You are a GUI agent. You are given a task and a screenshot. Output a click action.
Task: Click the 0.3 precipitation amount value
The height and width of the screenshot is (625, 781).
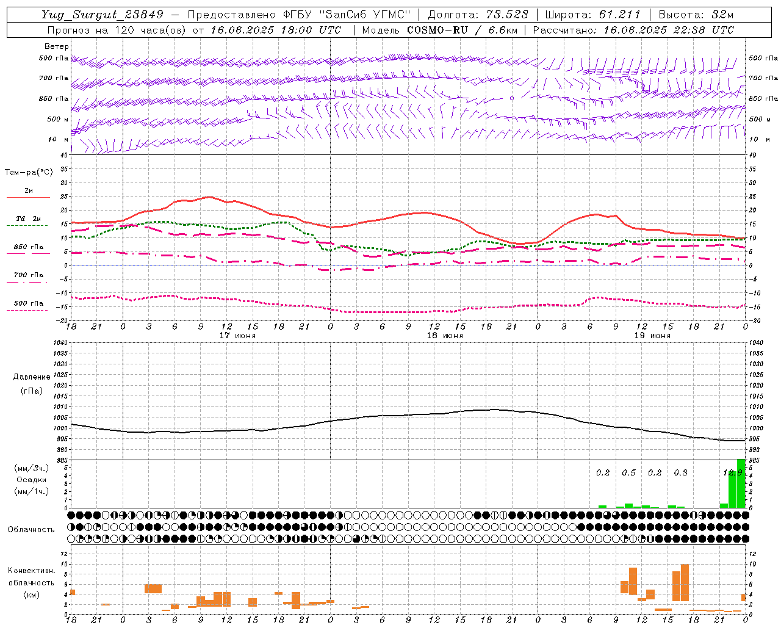680,472
